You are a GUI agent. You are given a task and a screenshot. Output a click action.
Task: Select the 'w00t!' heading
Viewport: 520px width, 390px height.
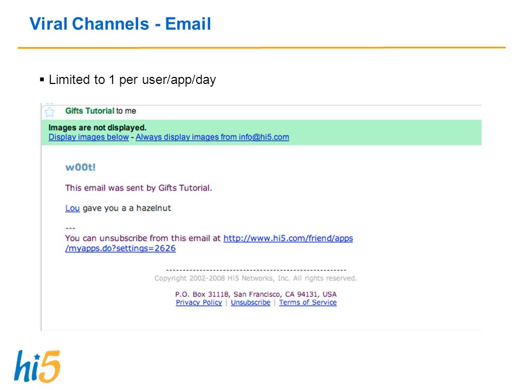tap(80, 167)
